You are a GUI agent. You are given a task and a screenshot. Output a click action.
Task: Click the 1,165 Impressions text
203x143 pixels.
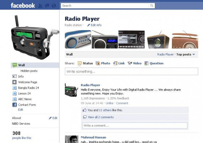93,98
